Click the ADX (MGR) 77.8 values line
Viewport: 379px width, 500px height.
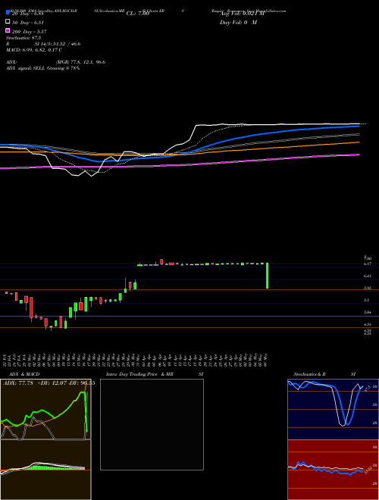55,62
